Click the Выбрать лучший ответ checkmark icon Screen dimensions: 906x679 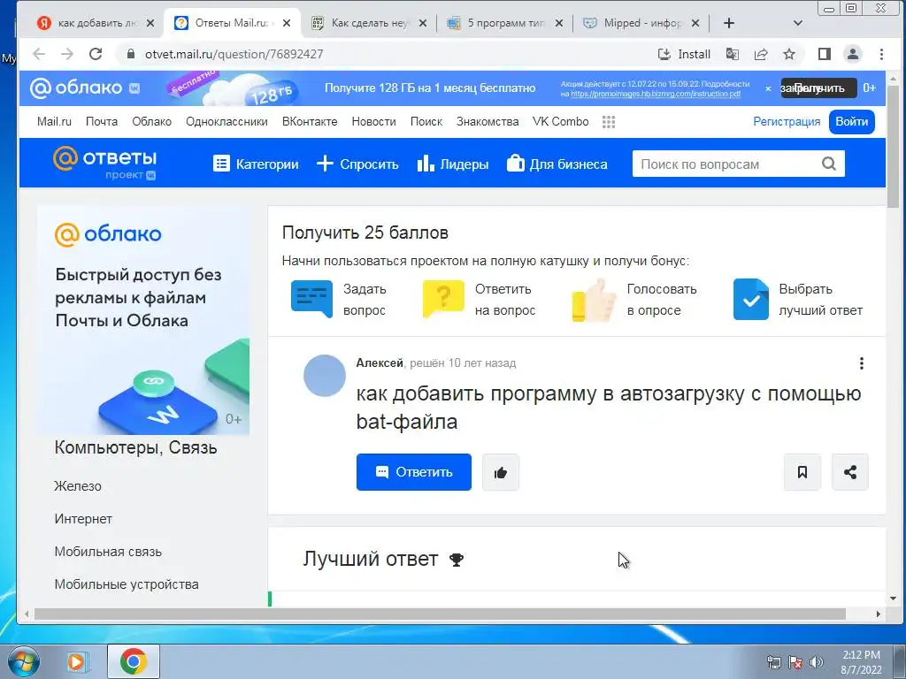tap(750, 299)
